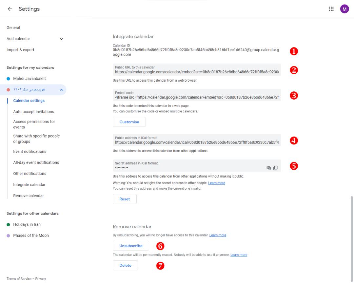The width and height of the screenshot is (354, 283).
Task: Expand the Add calendar section
Action: click(61, 39)
